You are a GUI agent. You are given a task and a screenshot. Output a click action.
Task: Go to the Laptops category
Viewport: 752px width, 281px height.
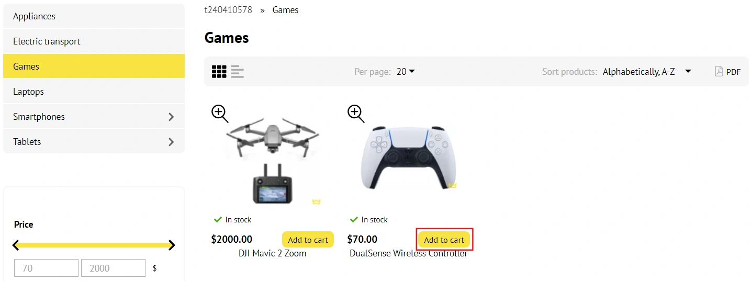[x=29, y=92]
